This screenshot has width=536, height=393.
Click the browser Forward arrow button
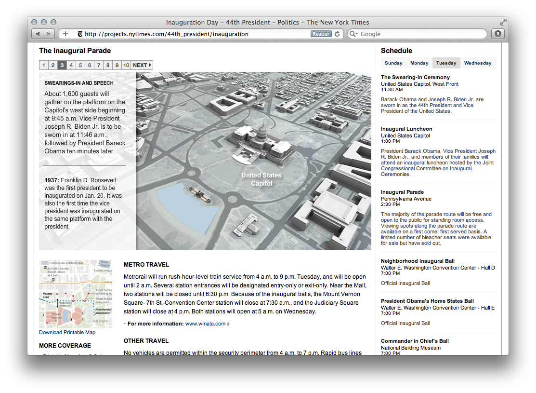[49, 34]
